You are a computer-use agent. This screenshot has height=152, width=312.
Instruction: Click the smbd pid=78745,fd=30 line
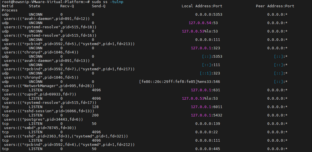(x=40, y=128)
